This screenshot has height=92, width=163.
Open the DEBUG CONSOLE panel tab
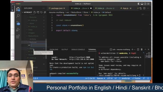(x=78, y=50)
